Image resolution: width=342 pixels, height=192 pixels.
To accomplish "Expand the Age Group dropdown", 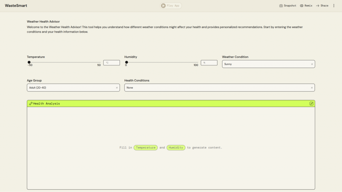I will click(x=71, y=88).
